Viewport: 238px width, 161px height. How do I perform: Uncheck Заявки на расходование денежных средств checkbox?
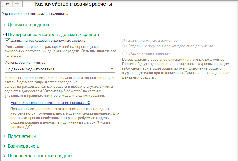[x=7, y=40]
